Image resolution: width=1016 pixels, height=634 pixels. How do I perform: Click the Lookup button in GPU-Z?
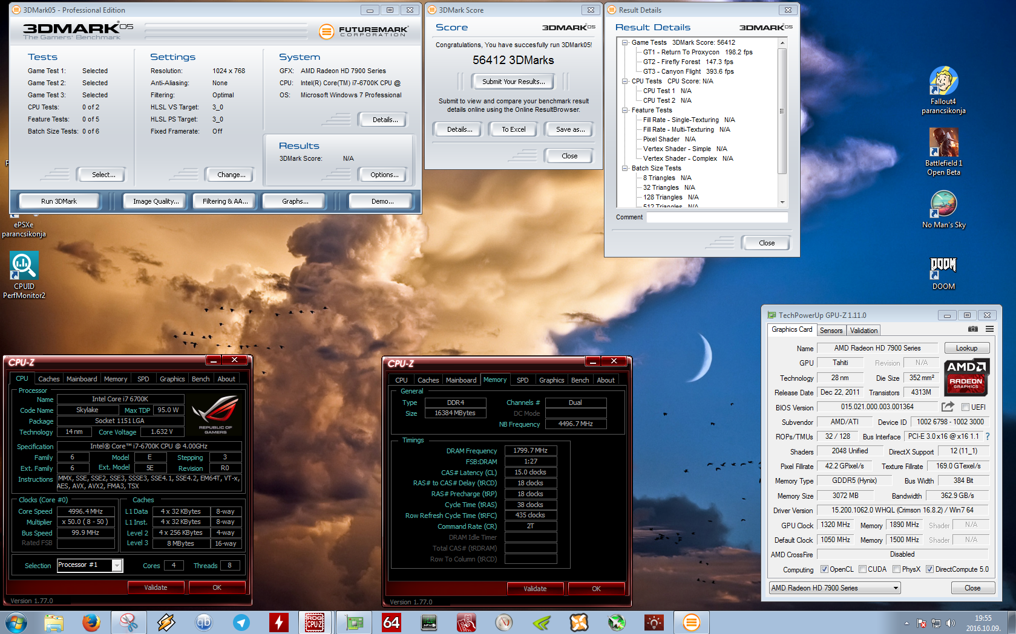pos(966,348)
